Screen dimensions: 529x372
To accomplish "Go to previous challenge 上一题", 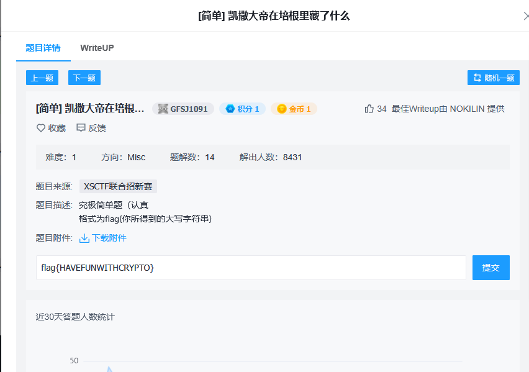I will tap(42, 78).
